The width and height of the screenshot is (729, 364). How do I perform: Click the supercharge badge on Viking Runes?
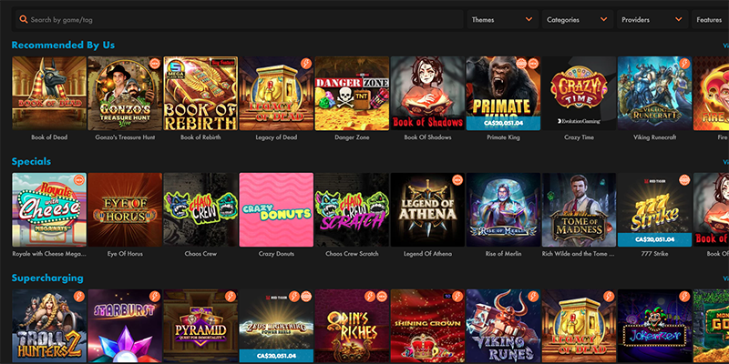point(533,297)
